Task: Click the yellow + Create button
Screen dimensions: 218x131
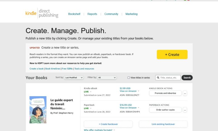Action: [172, 54]
